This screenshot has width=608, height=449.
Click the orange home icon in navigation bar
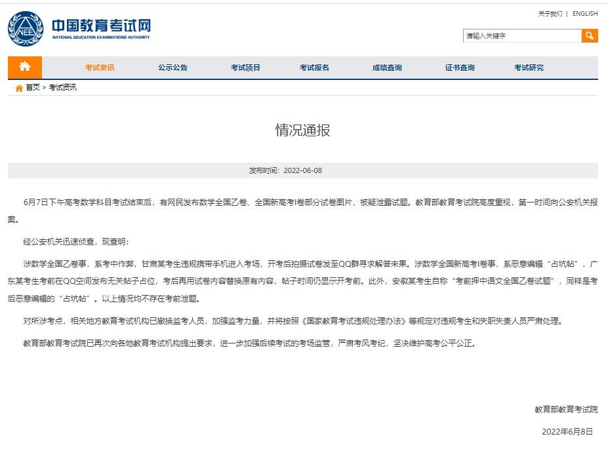[25, 67]
